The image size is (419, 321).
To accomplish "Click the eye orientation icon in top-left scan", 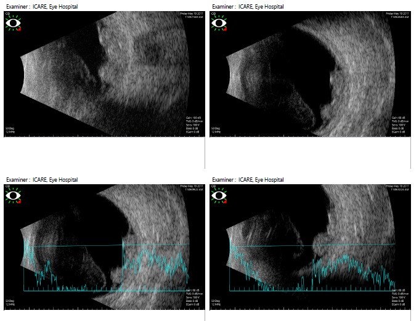I will 12,23.
